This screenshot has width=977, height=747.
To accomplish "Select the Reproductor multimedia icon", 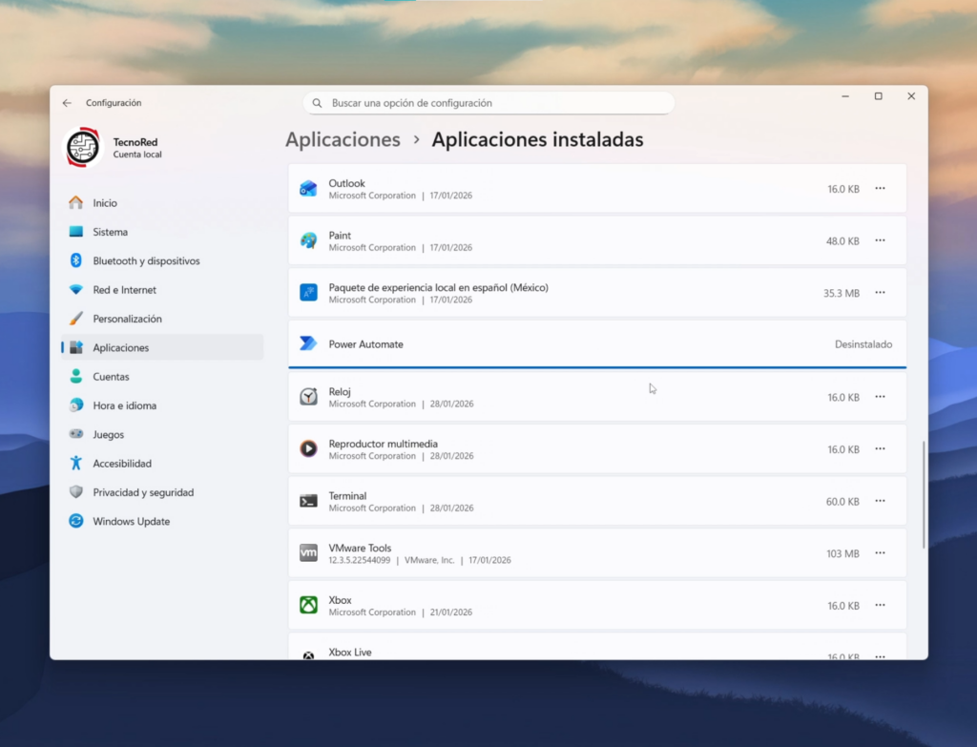I will click(x=308, y=448).
